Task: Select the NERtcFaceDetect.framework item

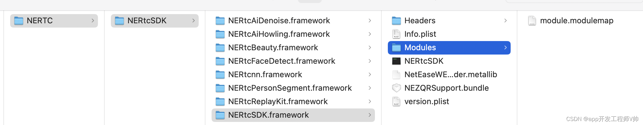Action: [293, 61]
